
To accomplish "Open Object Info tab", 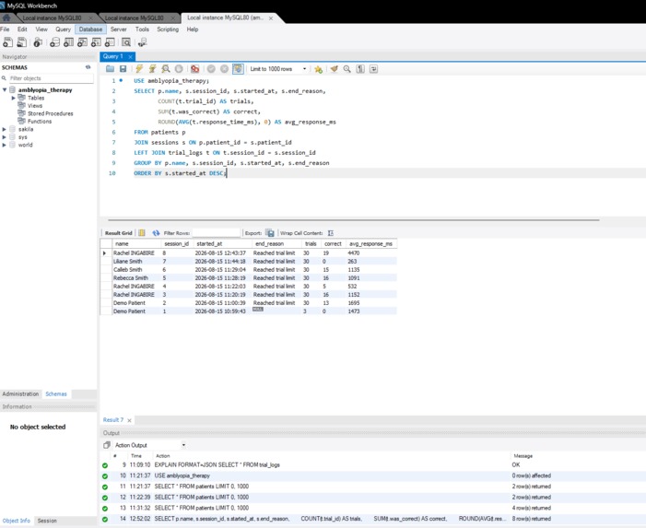I will (16, 521).
